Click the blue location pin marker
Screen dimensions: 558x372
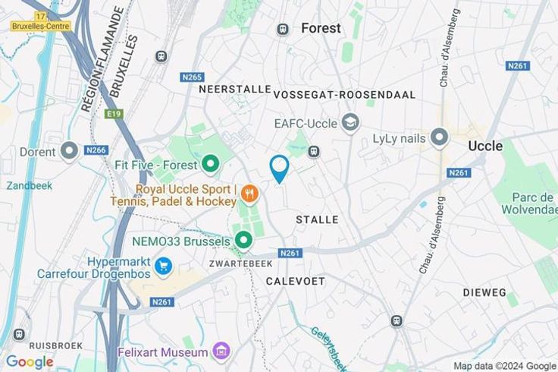(x=279, y=169)
